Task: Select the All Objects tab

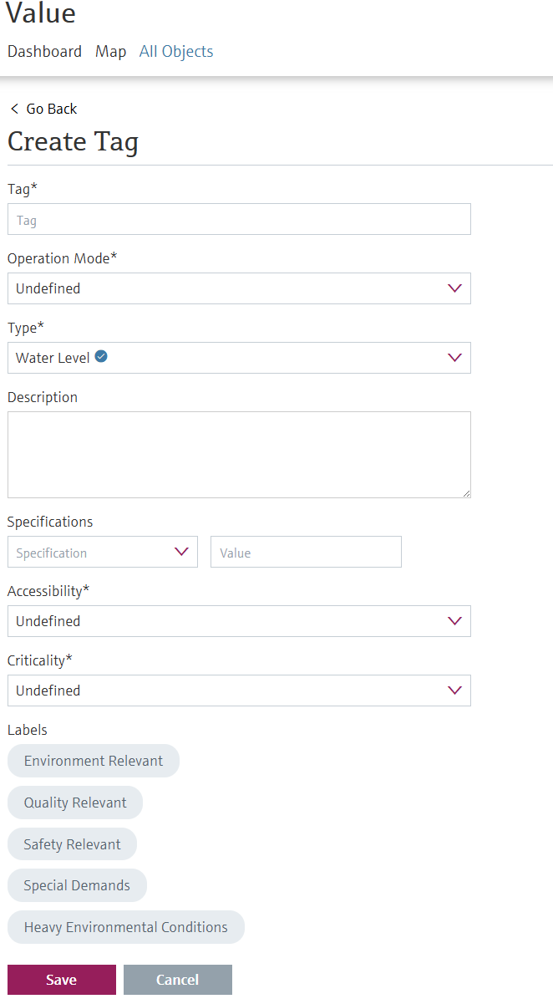Action: point(176,51)
